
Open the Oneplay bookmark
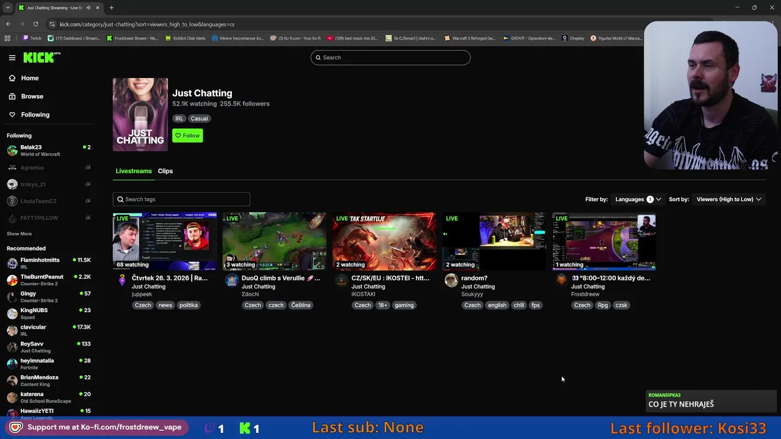coord(573,38)
